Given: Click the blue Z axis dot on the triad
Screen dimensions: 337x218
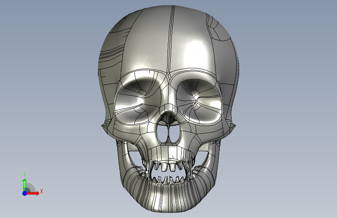Looking at the screenshot, I should [x=25, y=193].
